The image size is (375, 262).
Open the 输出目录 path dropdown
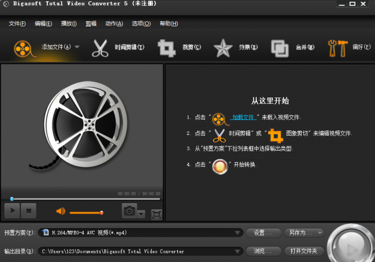click(x=141, y=251)
